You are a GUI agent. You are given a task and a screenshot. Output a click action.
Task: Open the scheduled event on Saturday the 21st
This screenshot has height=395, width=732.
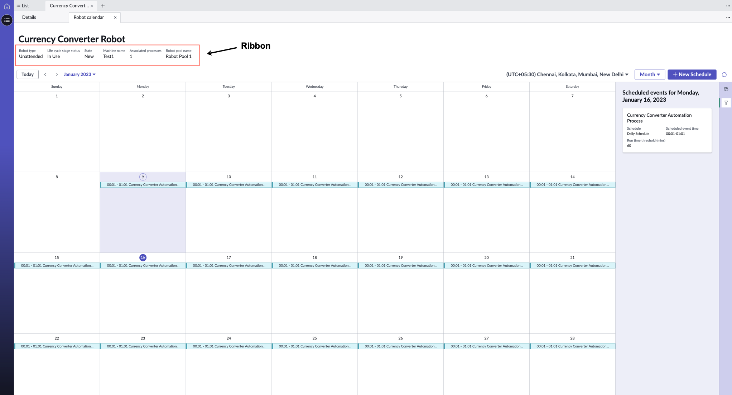pyautogui.click(x=573, y=266)
